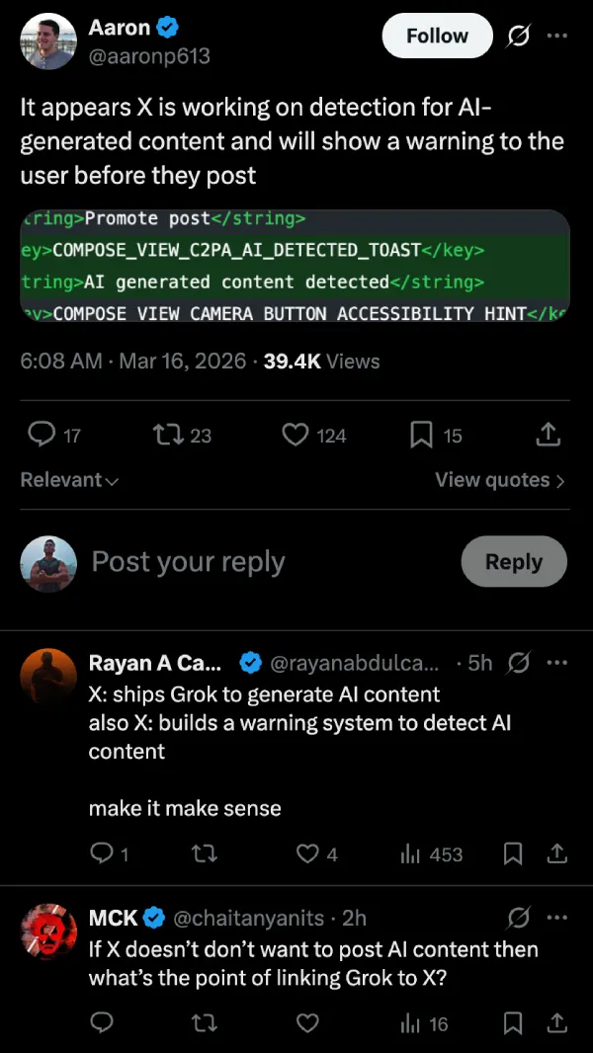Image resolution: width=593 pixels, height=1053 pixels.
Task: Open the Relevant sort dropdown
Action: [69, 480]
